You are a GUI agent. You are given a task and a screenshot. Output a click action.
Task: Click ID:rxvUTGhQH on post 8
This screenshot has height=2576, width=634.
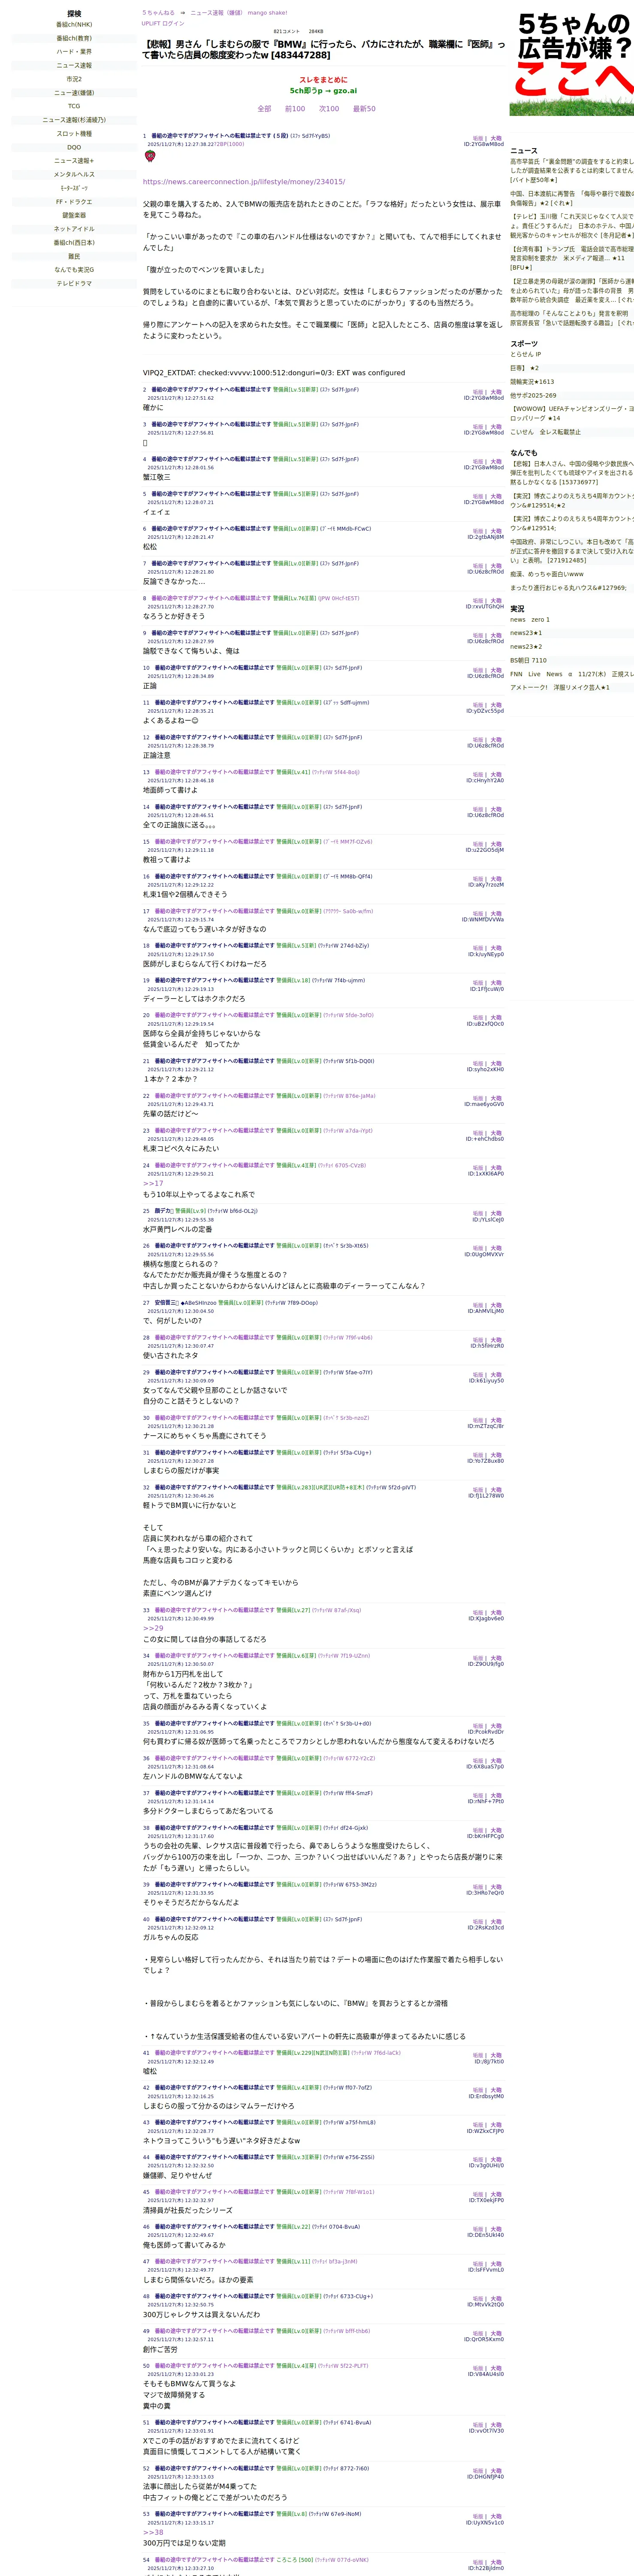484,607
